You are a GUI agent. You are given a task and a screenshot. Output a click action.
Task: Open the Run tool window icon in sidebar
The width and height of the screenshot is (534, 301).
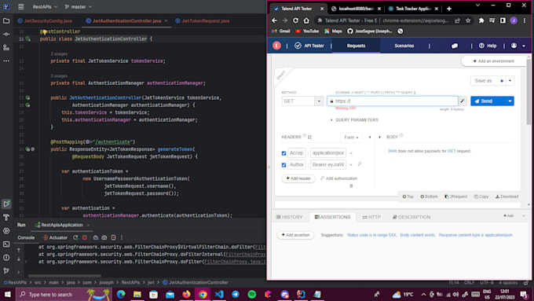click(x=6, y=204)
